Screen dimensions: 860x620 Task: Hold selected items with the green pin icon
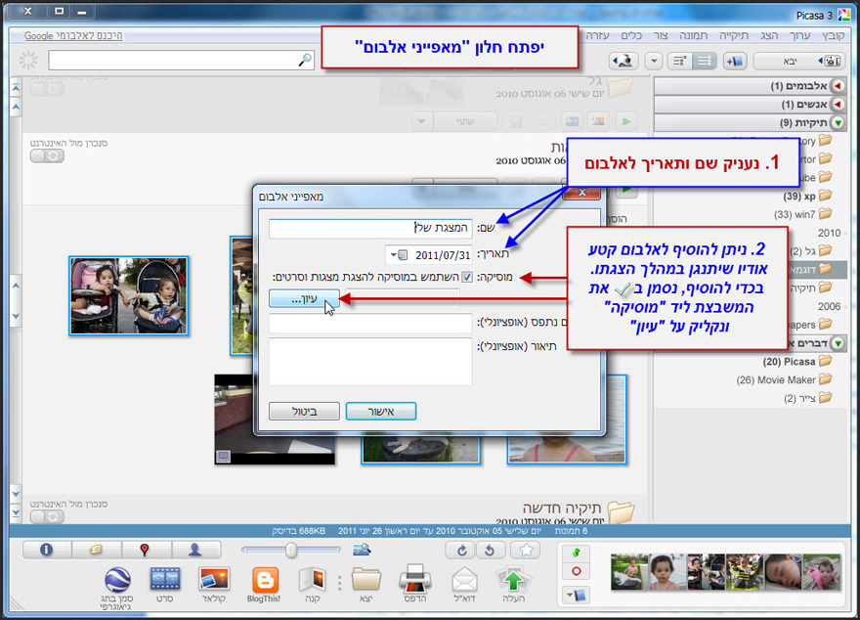point(577,554)
